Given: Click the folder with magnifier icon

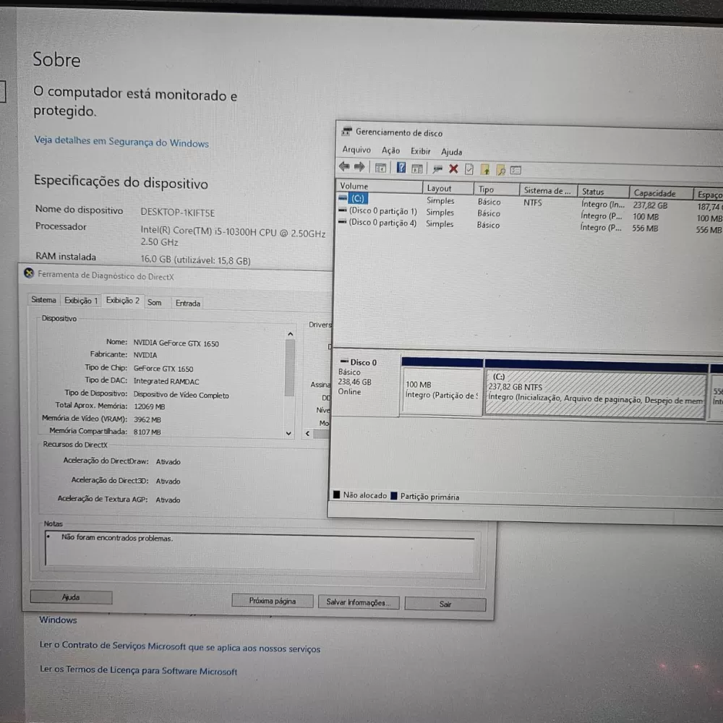Looking at the screenshot, I should [x=500, y=170].
